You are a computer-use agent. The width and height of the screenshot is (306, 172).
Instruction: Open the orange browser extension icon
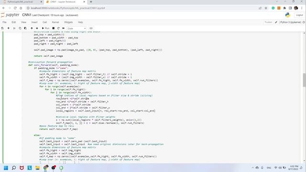pyautogui.click(x=279, y=8)
